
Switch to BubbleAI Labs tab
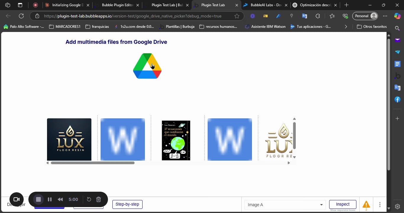click(266, 5)
